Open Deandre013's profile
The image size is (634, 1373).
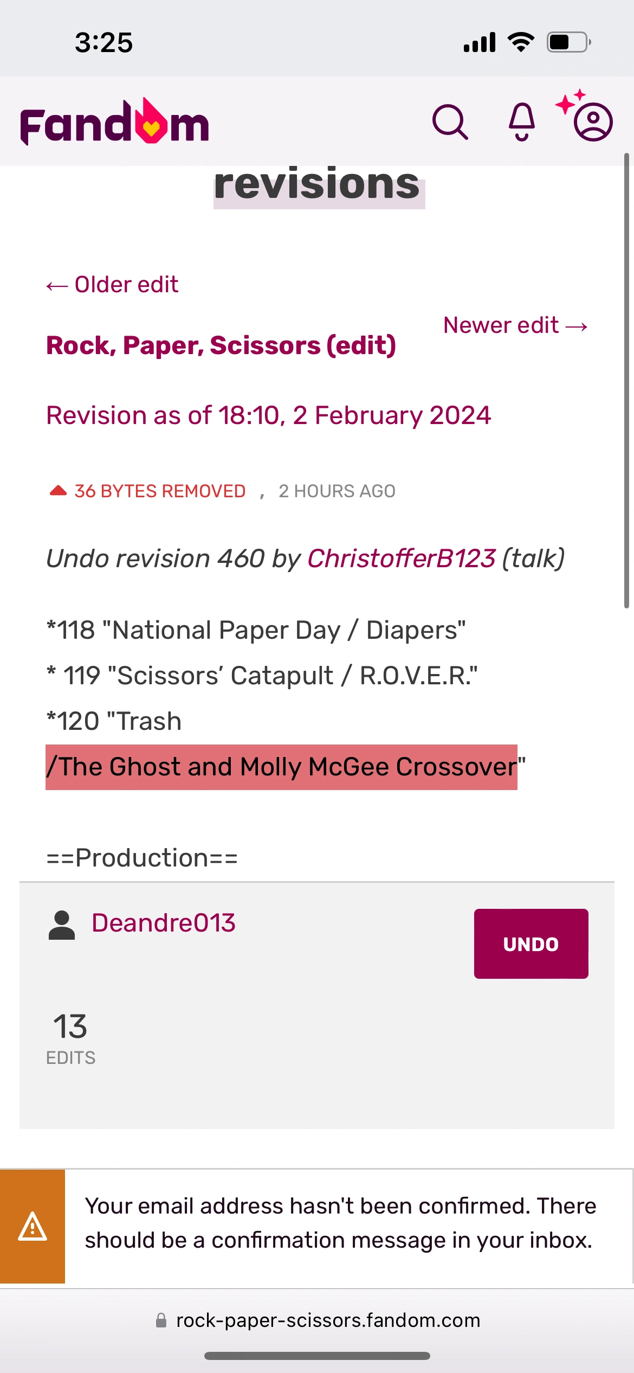click(164, 923)
